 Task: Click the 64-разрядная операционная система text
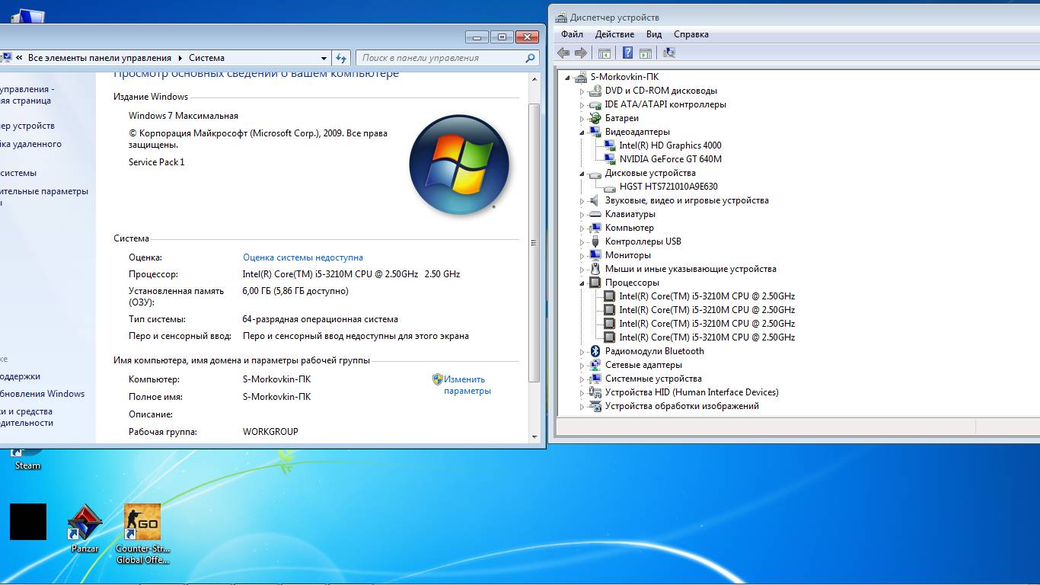click(x=321, y=319)
